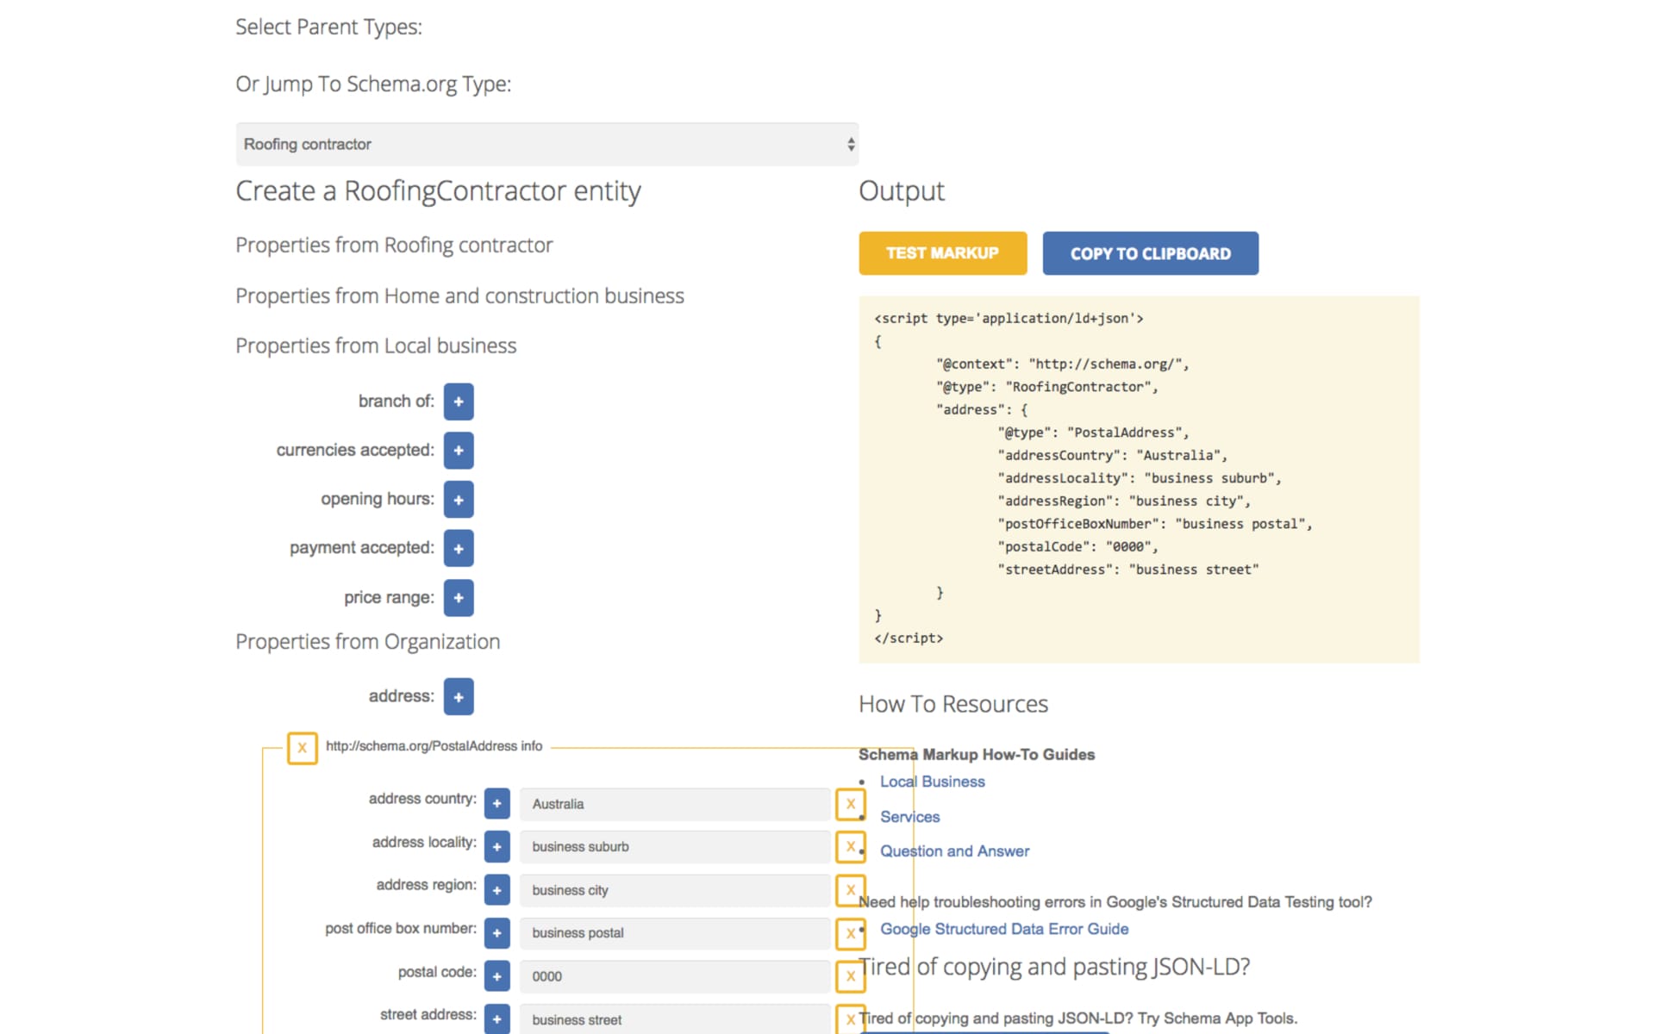Add an 'opening hours' property
Image resolution: width=1655 pixels, height=1034 pixels.
pyautogui.click(x=459, y=500)
